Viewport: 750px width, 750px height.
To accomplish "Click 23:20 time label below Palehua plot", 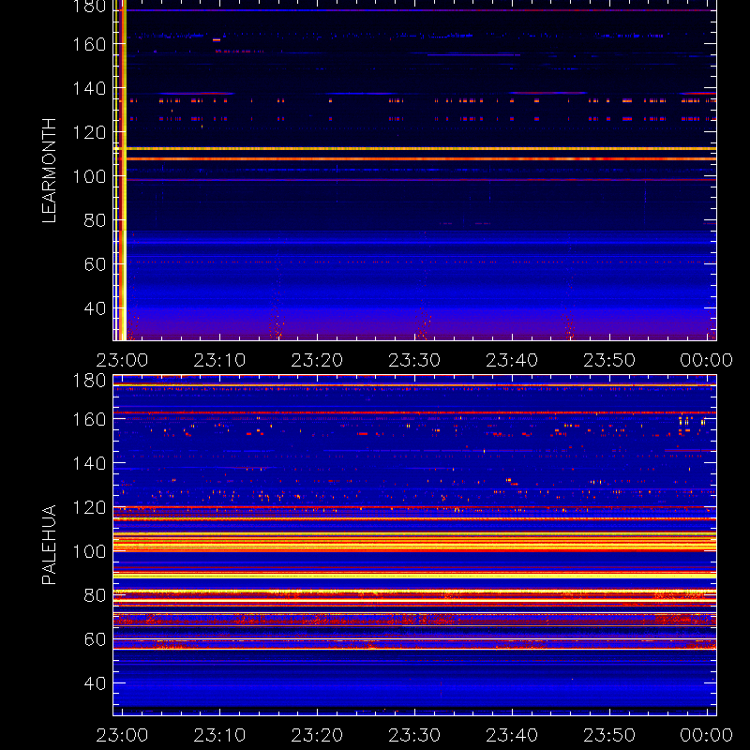I will (317, 735).
